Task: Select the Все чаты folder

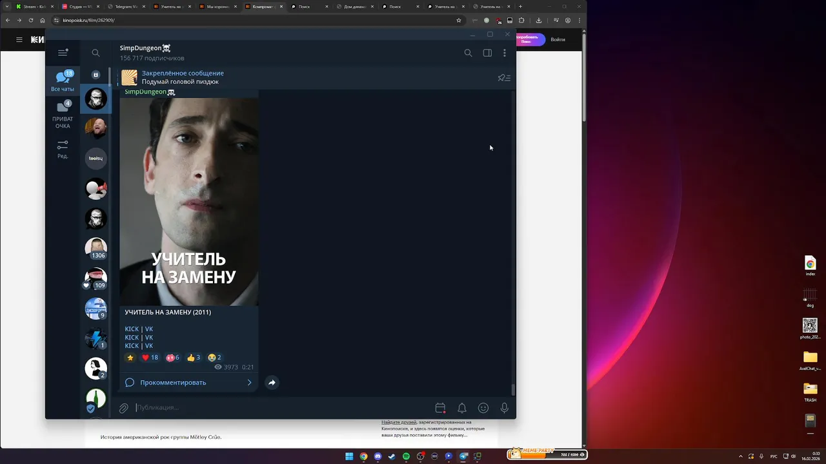Action: click(63, 81)
